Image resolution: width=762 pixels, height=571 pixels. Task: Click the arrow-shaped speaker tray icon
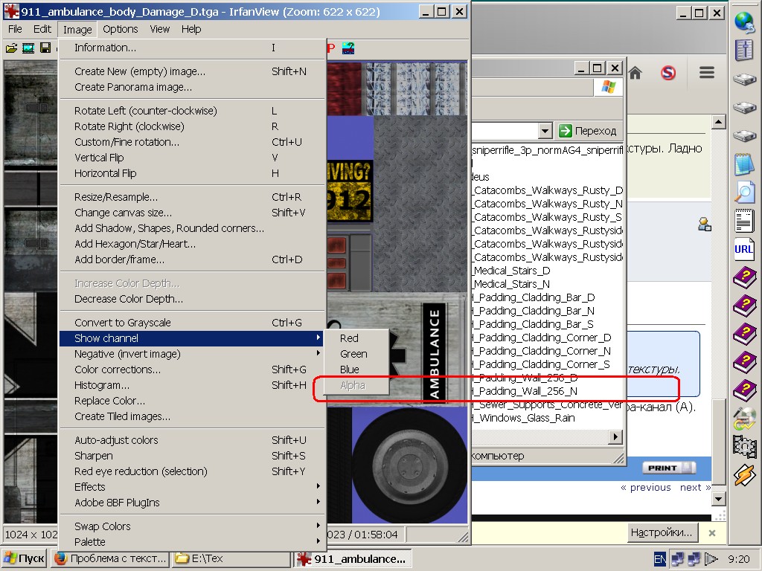pyautogui.click(x=711, y=559)
